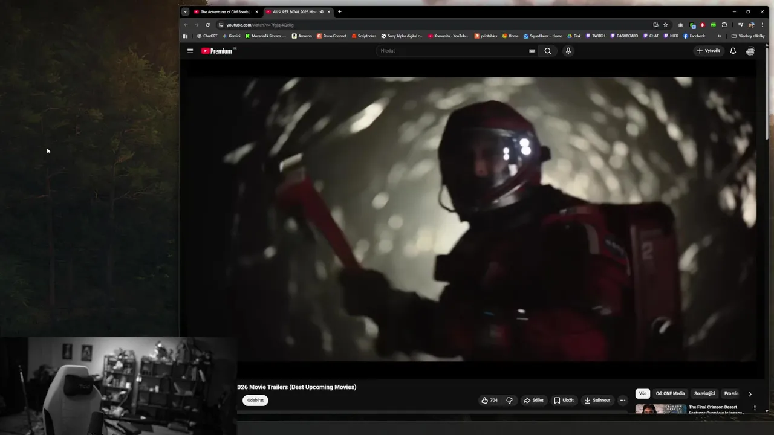The image size is (774, 435).
Task: Start voice search with the microphone icon
Action: click(x=568, y=51)
